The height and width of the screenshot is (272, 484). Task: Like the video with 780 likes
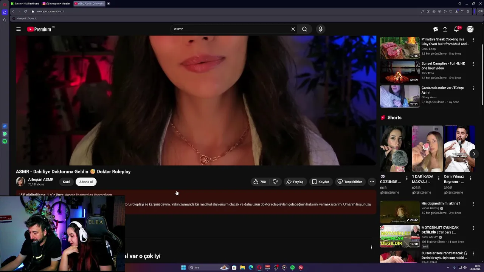(259, 182)
